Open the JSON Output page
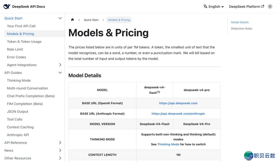 (18, 111)
